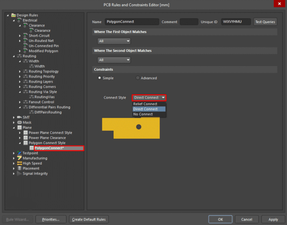The height and width of the screenshot is (225, 287).
Task: Select Differential Pairs Routing tree item
Action: tap(49, 107)
